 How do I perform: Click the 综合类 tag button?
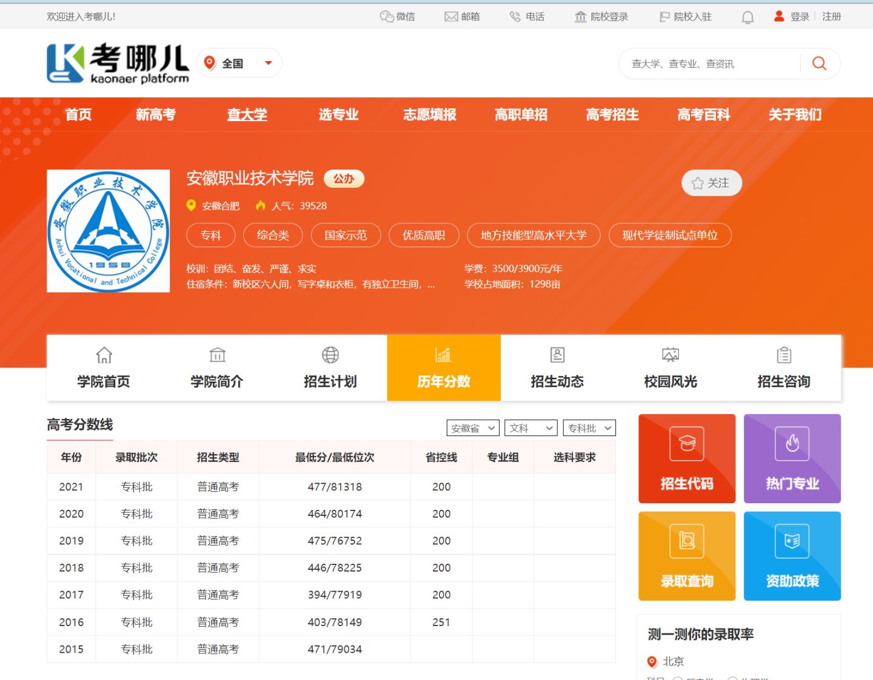[x=273, y=235]
